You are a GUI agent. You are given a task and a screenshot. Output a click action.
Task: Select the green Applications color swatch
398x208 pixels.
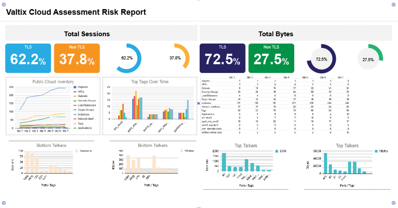coord(75,128)
